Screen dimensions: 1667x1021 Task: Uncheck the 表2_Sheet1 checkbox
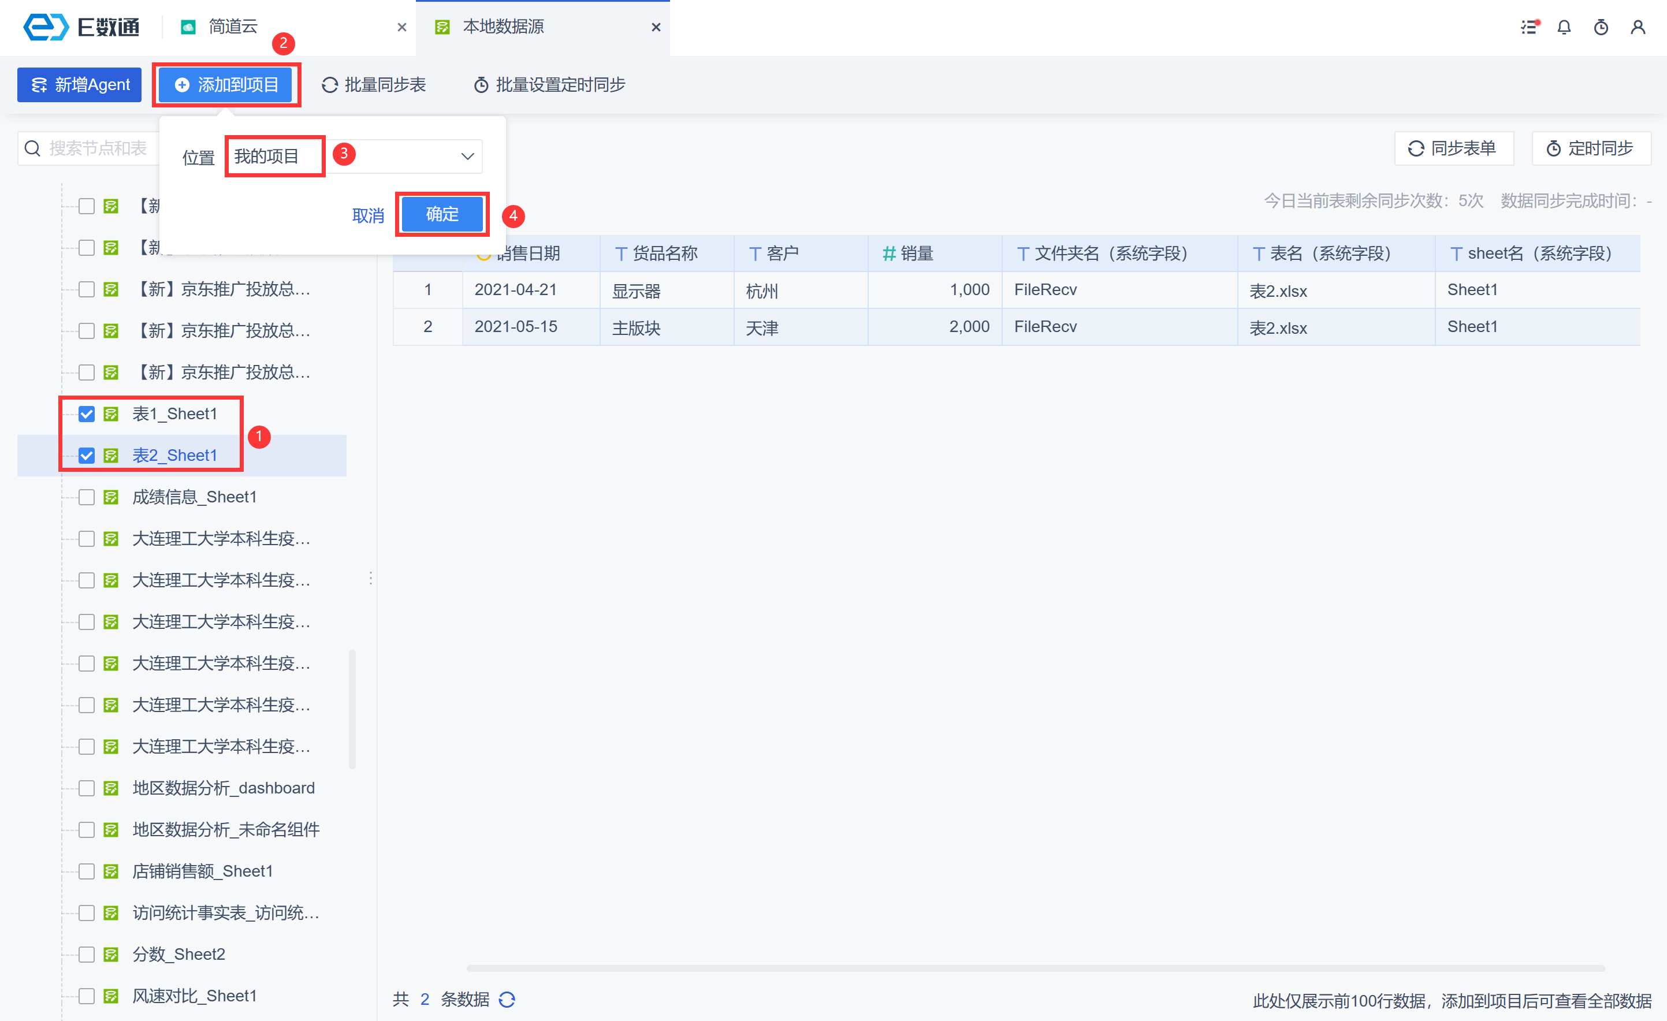[87, 456]
